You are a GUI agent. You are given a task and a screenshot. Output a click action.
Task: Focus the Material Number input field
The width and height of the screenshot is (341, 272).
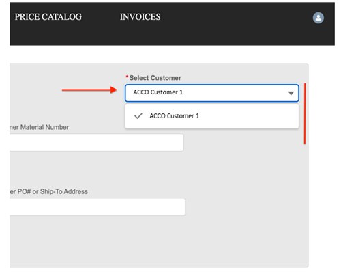(96, 142)
